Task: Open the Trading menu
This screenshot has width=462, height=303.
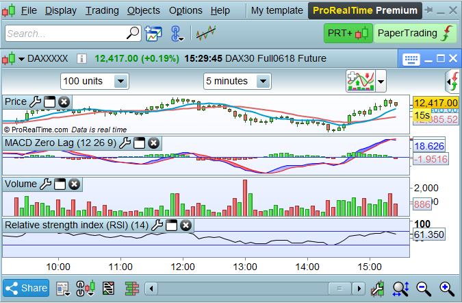Action: pyautogui.click(x=102, y=10)
